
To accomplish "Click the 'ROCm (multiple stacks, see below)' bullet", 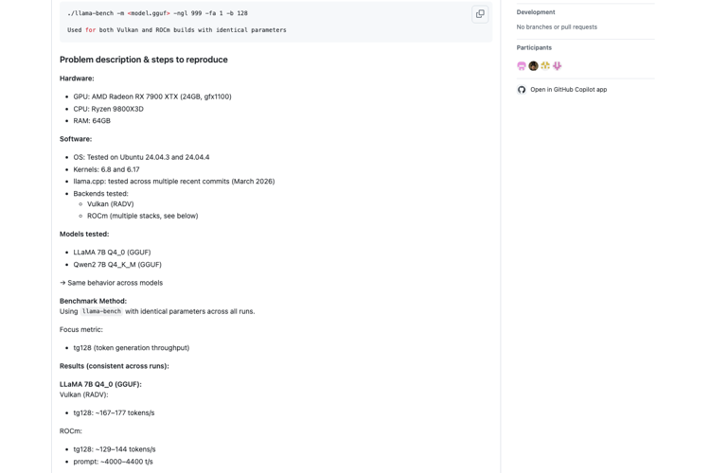I will coord(143,216).
